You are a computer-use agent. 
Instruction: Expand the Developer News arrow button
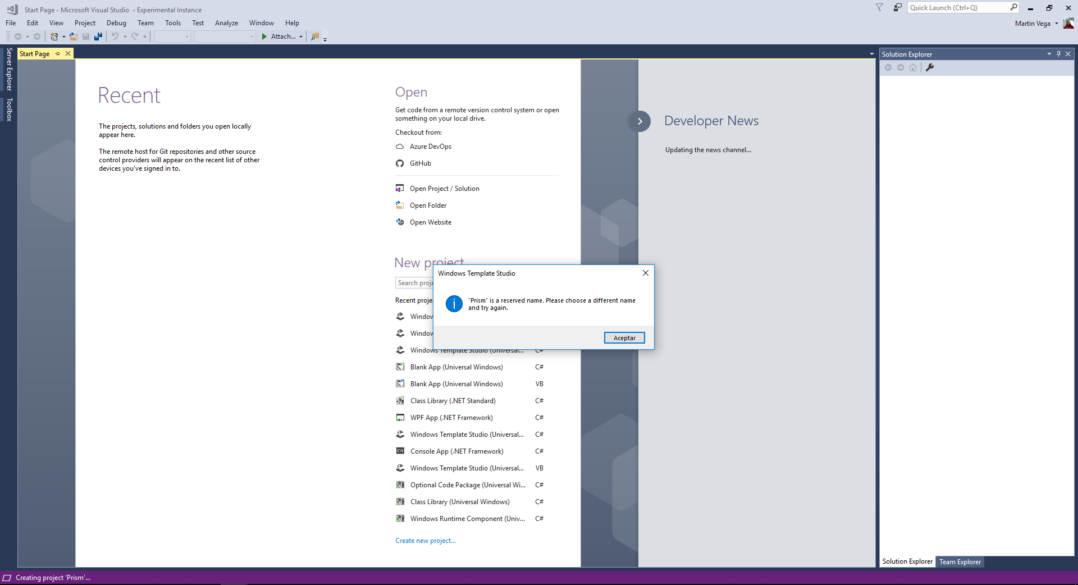click(640, 121)
